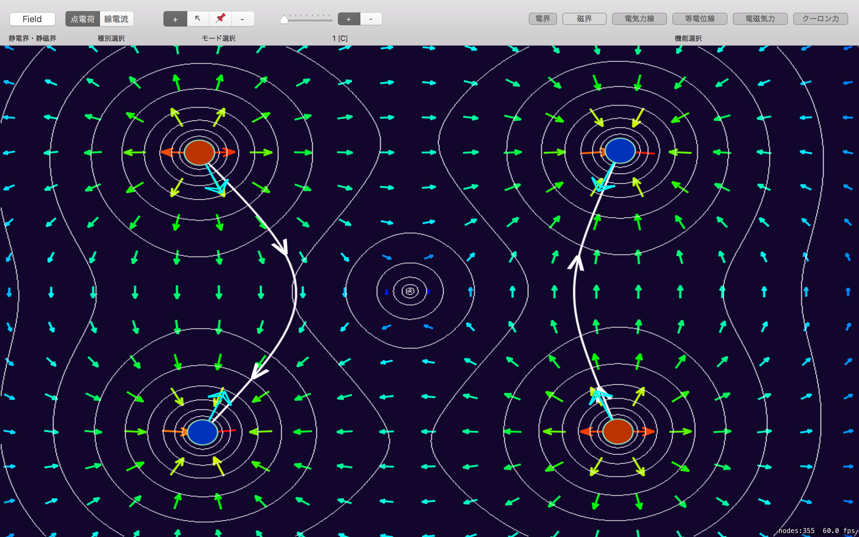The height and width of the screenshot is (537, 859).
Task: Select the upper-left positive red charge
Action: [200, 152]
